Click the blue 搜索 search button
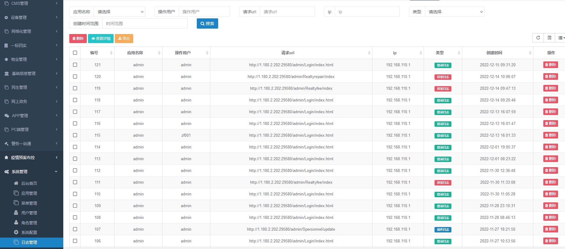Image resolution: width=565 pixels, height=249 pixels. 207,23
